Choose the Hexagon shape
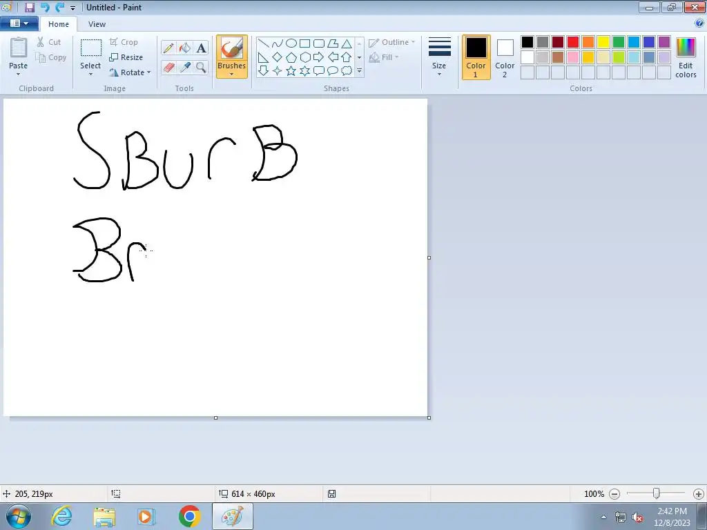Viewport: 707px width, 530px height. [304, 57]
